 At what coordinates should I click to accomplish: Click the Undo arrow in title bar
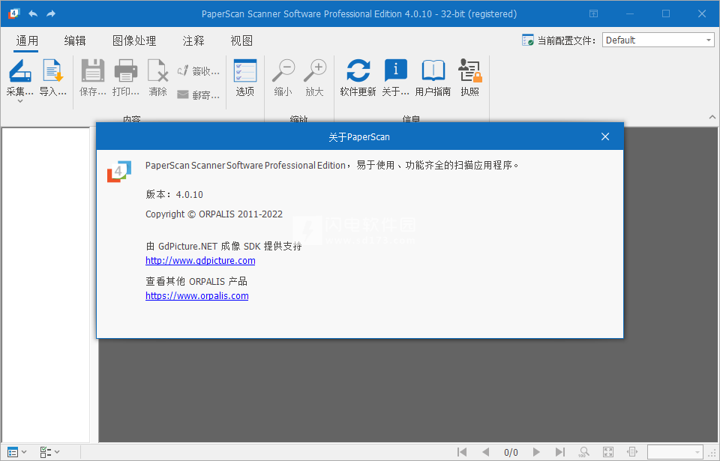32,13
